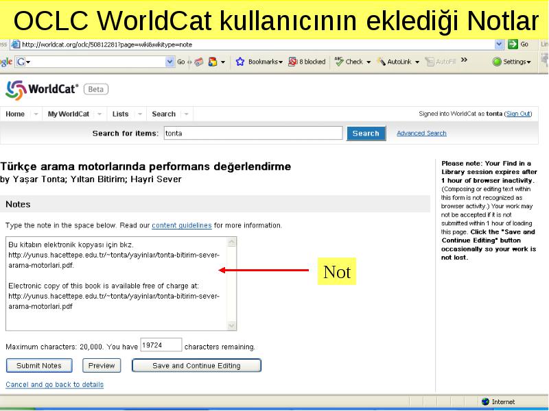Click Cancel and go back to details
549x411 pixels.
[x=55, y=384]
